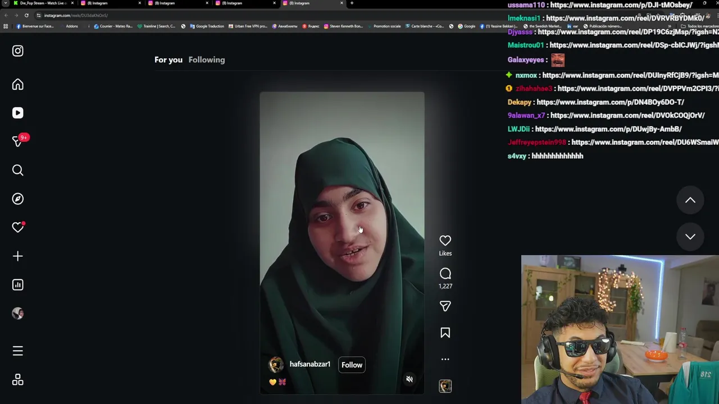Open the Also from Meta apps icon
This screenshot has width=719, height=404.
coord(18,380)
